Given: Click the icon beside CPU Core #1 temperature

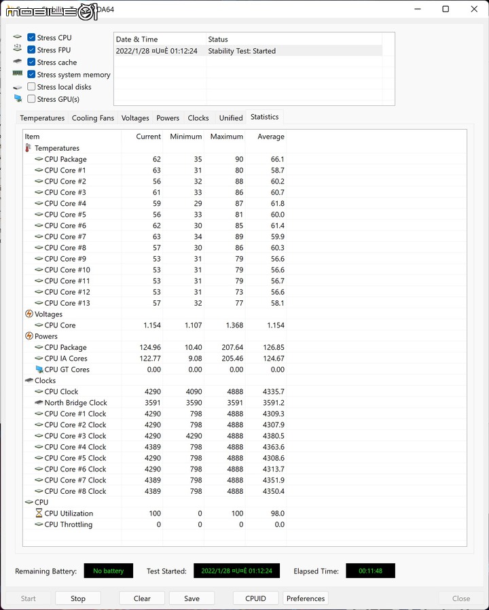Looking at the screenshot, I should click(39, 170).
